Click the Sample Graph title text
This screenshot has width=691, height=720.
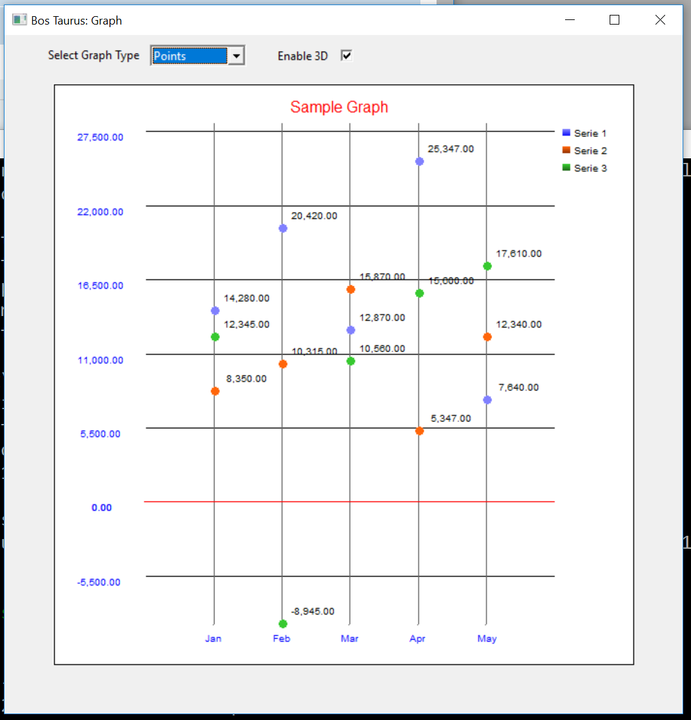pos(339,107)
